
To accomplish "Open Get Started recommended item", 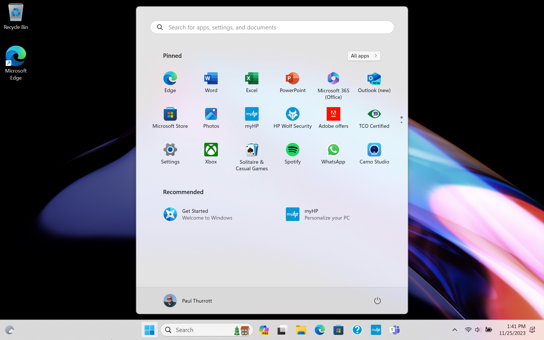I will (x=198, y=214).
